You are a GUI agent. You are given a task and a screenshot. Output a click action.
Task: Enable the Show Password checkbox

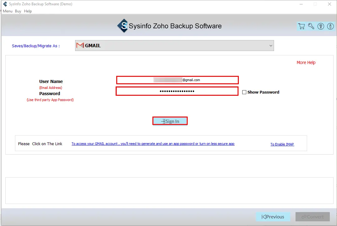point(244,92)
